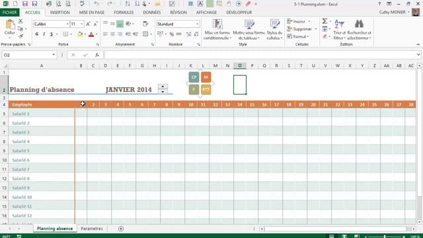Toggle align text left

[x=105, y=34]
